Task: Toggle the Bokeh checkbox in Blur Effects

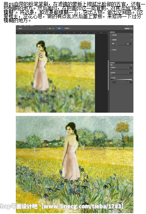Action: [131, 65]
